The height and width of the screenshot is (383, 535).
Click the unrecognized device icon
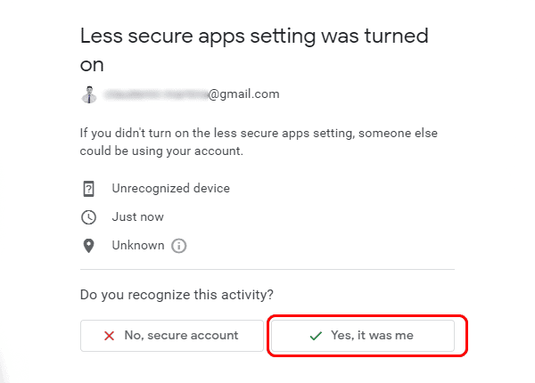(87, 189)
